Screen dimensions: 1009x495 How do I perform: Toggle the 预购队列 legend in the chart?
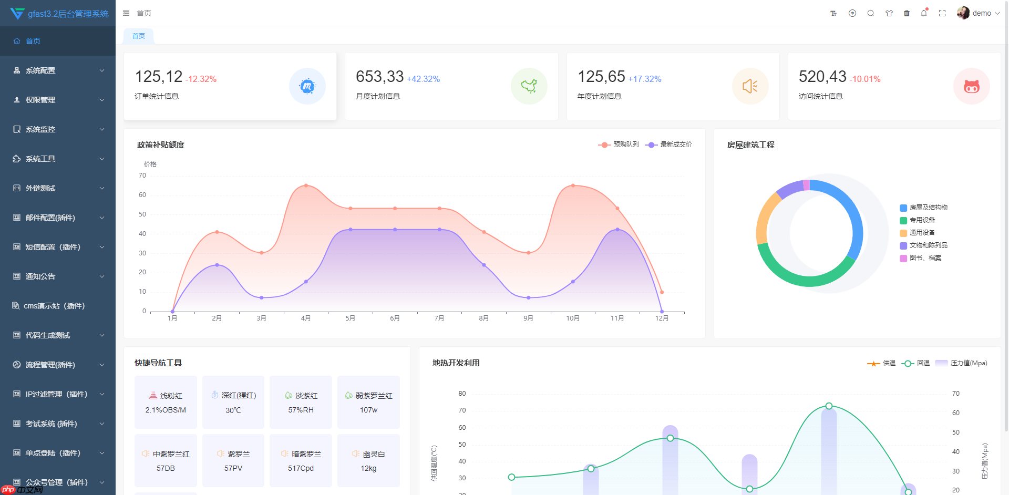(619, 144)
